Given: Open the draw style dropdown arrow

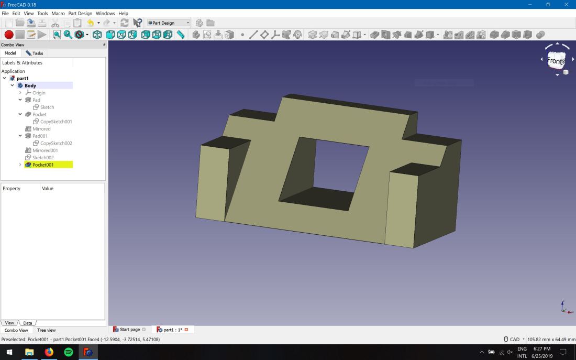Looking at the screenshot, I should (x=87, y=35).
